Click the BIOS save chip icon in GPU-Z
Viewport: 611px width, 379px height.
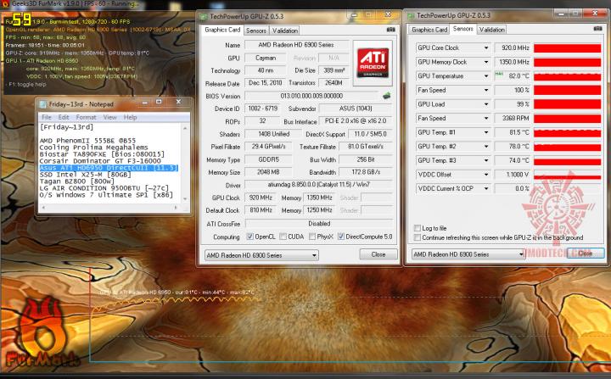pyautogui.click(x=387, y=96)
